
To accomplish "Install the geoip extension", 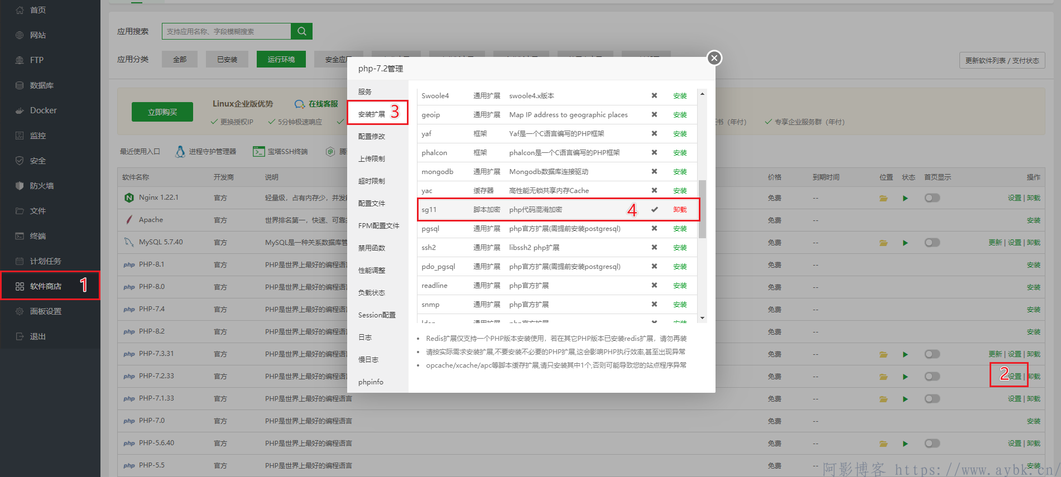I will 680,115.
